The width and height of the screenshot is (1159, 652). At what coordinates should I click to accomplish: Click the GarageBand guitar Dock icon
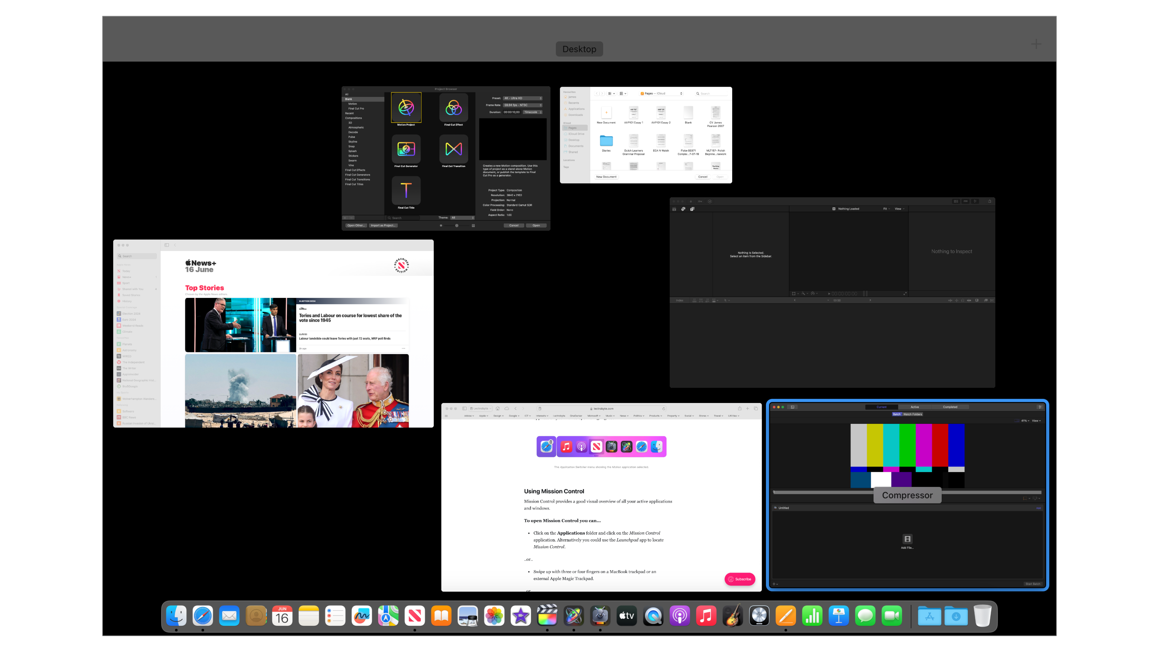pyautogui.click(x=733, y=615)
